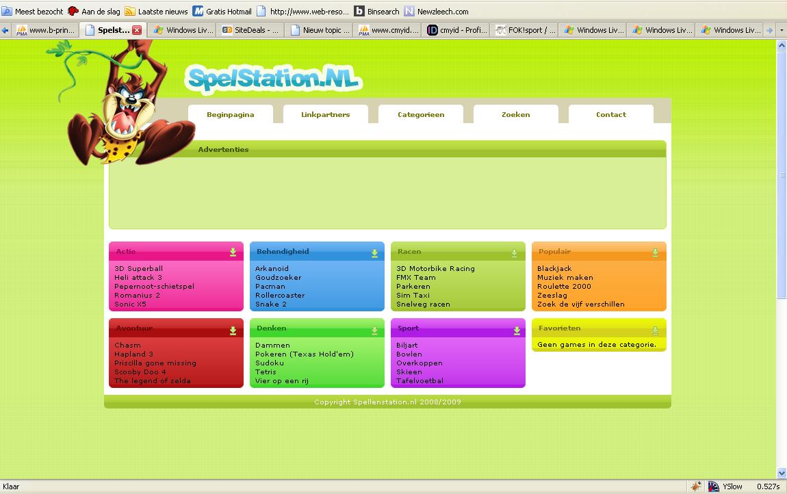Switch to the FOK!sport browser tab
Image resolution: width=787 pixels, height=494 pixels.
(526, 30)
